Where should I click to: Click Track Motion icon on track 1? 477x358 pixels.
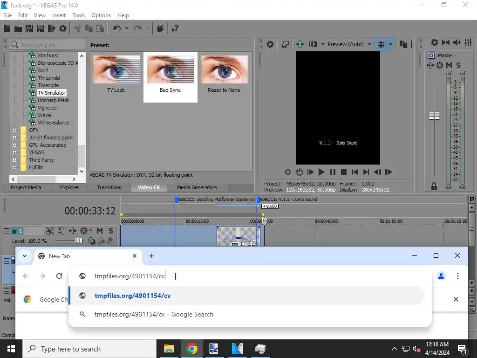[x=61, y=231]
